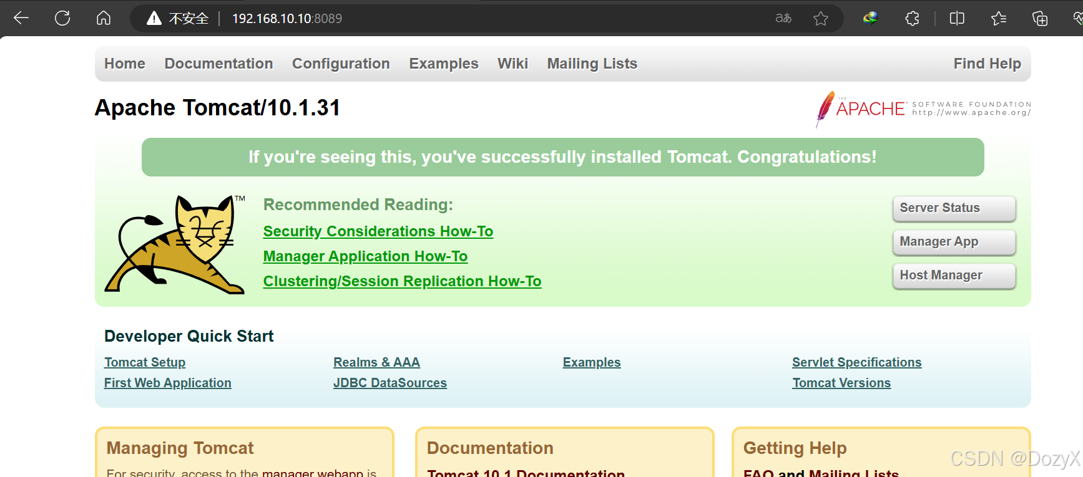Image resolution: width=1083 pixels, height=477 pixels.
Task: Open the Configuration menu item
Action: [x=341, y=64]
